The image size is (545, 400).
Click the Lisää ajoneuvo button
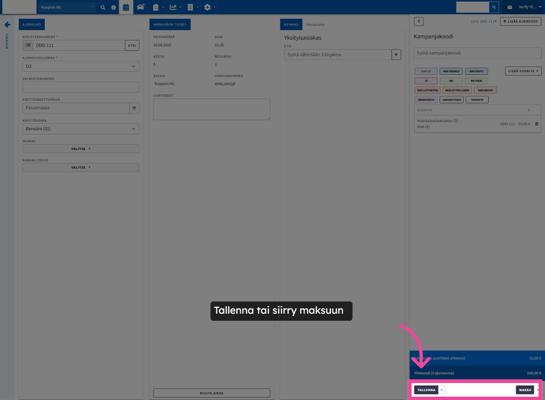tap(521, 21)
